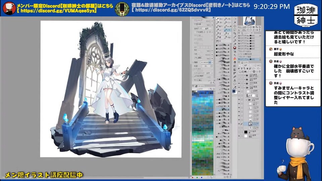
Task: Collapse the 間隔 section minus expander
Action: pos(193,62)
